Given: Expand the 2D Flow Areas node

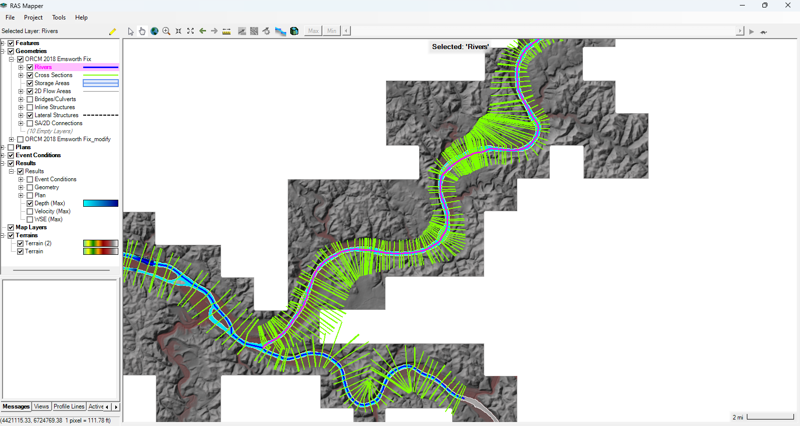Looking at the screenshot, I should click(21, 91).
